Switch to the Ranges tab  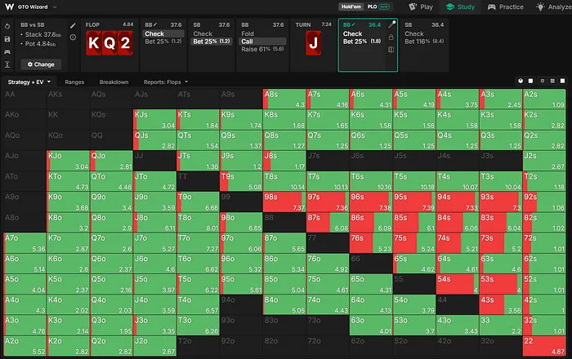point(74,82)
